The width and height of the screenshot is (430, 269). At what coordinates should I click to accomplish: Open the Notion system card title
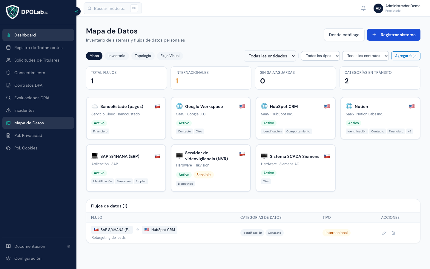tap(361, 106)
